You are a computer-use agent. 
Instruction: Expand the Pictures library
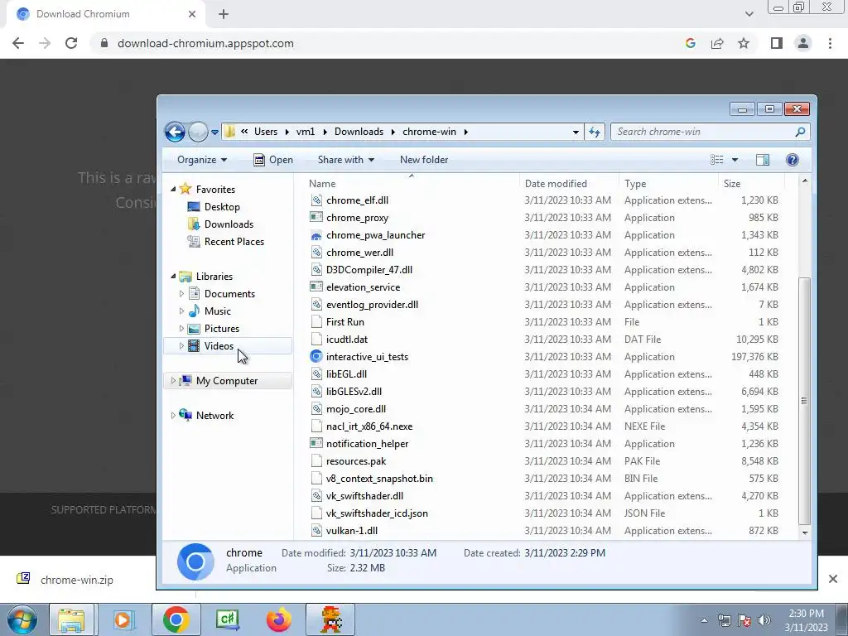(x=181, y=328)
